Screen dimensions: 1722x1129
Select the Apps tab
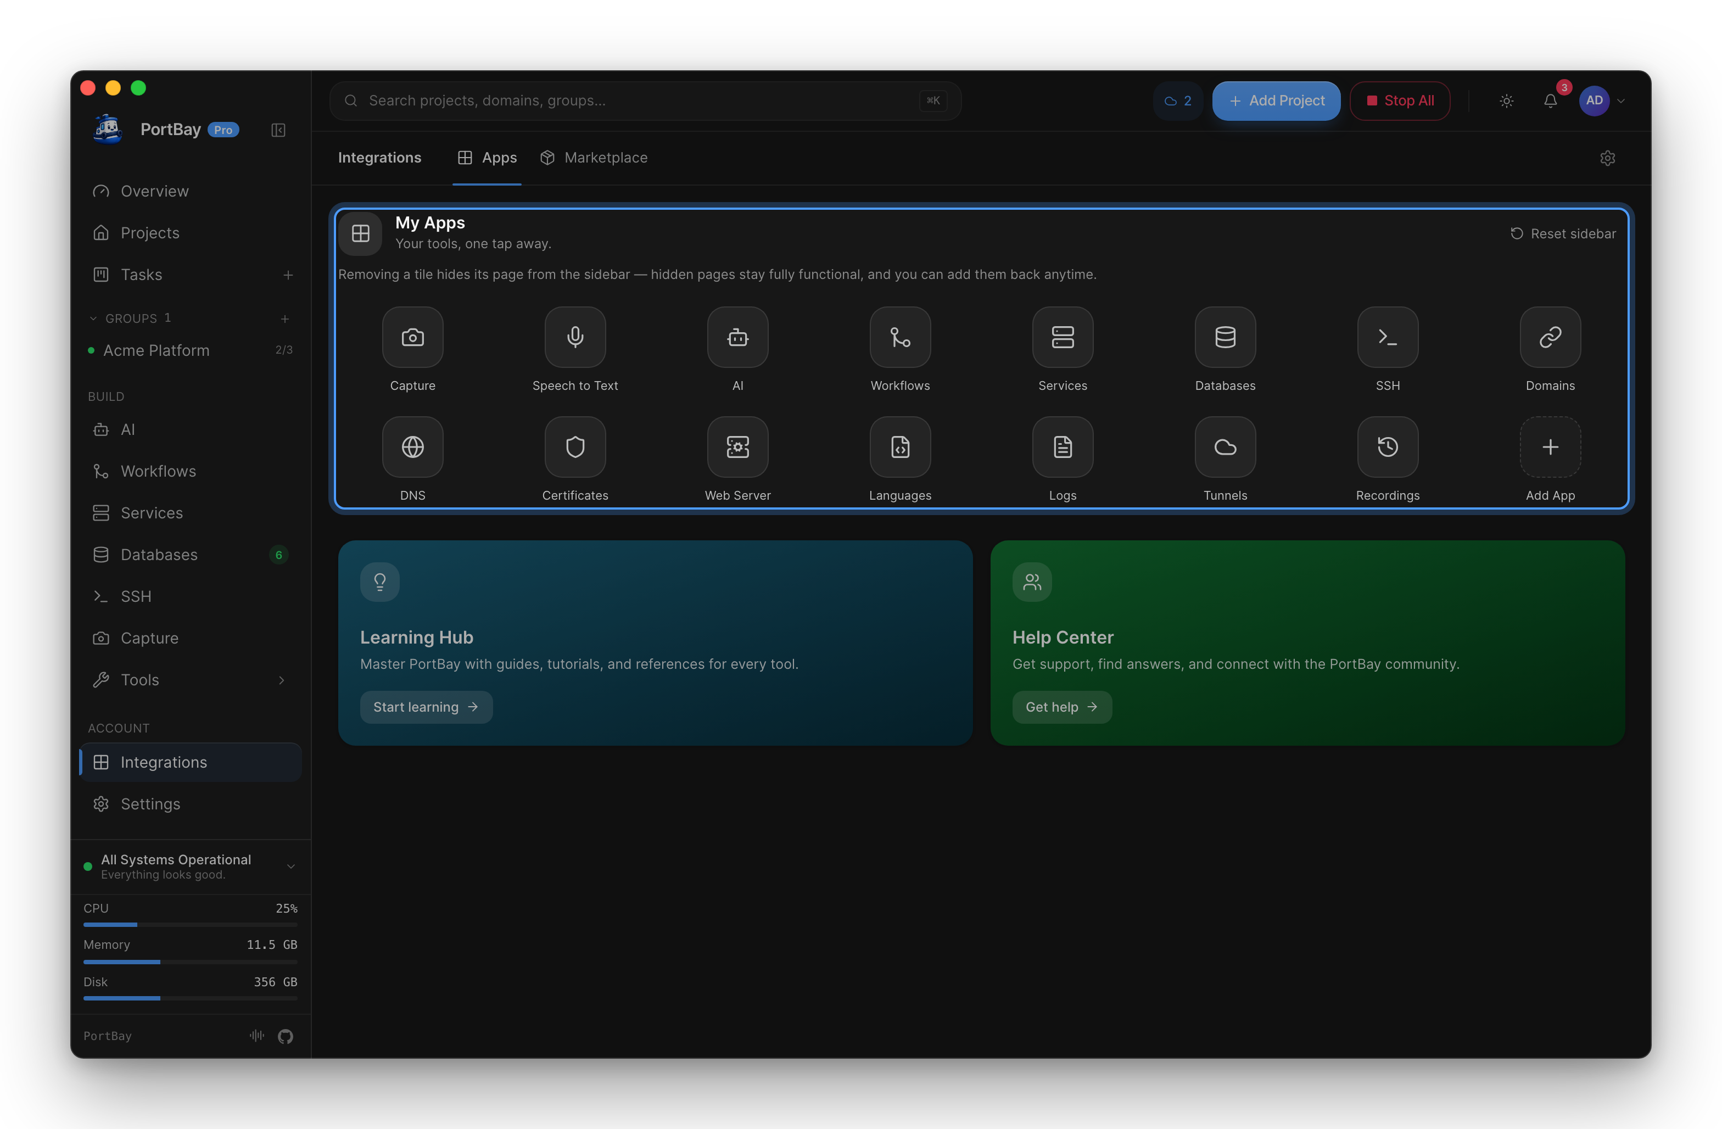(487, 158)
